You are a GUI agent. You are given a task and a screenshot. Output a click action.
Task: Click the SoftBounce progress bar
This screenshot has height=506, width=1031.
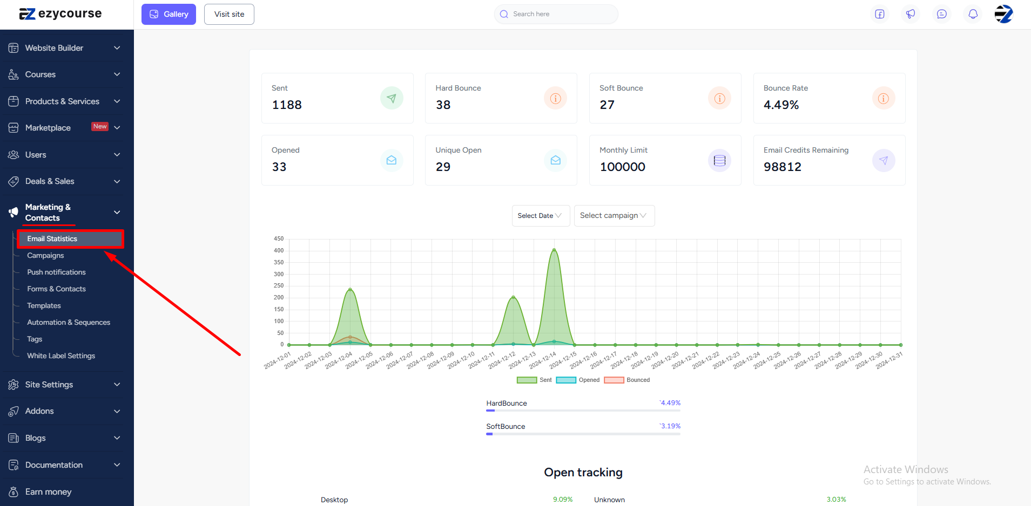pyautogui.click(x=583, y=434)
